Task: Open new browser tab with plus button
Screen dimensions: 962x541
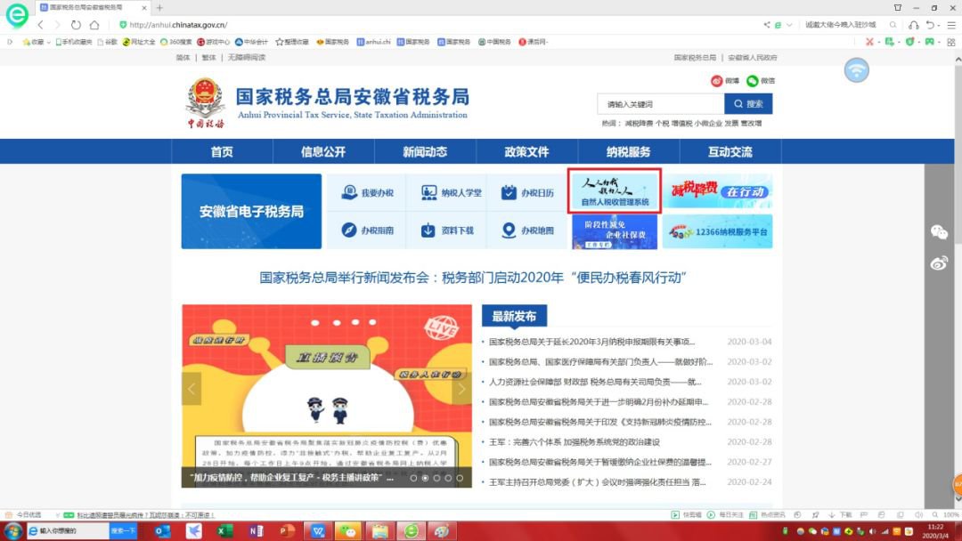Action: click(x=159, y=7)
